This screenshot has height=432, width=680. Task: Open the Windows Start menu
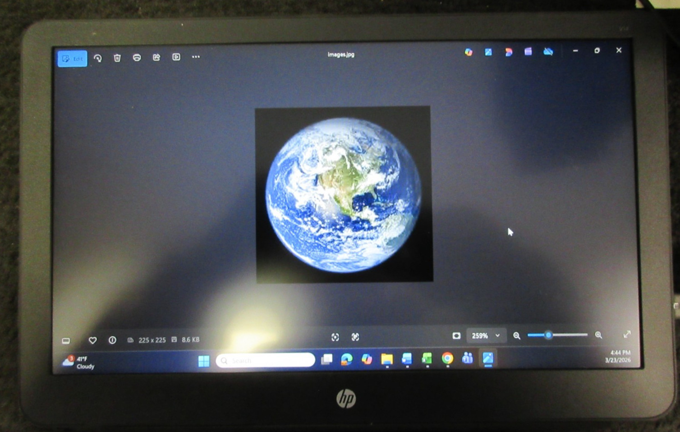point(204,361)
